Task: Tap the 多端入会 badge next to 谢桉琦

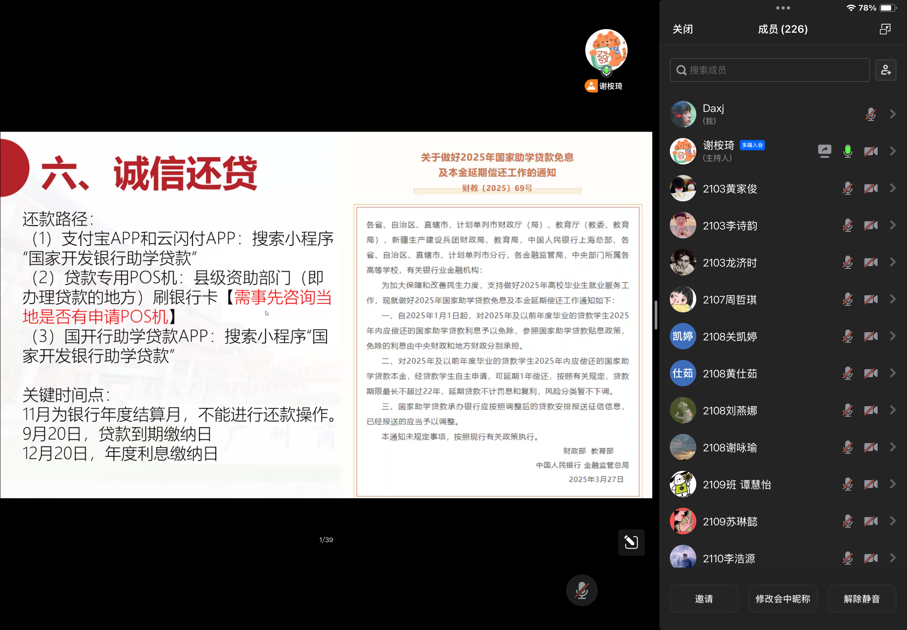Action: click(x=753, y=145)
